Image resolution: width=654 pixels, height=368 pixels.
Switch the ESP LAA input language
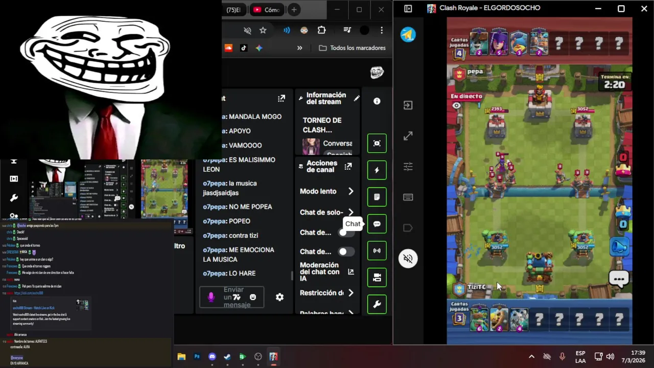(x=580, y=357)
